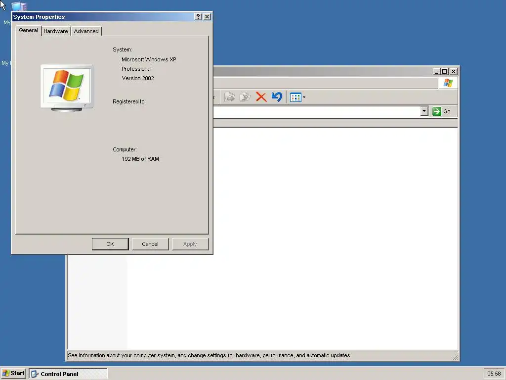The height and width of the screenshot is (380, 506).
Task: Click the 'Microsoft Windows XP' text
Action: pyautogui.click(x=149, y=59)
